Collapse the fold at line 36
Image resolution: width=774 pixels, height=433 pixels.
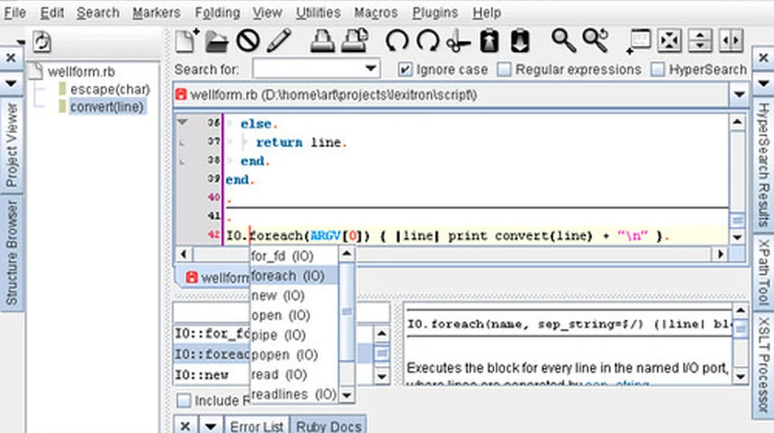(182, 122)
